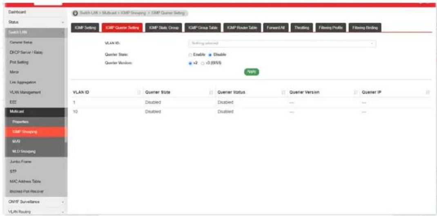Sort table by Querier State icon
The image size is (437, 216).
tap(211, 92)
